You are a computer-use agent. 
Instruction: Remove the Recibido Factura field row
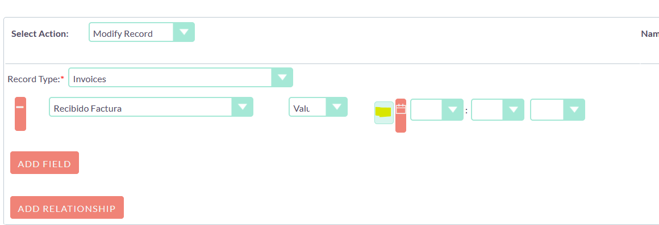pos(20,113)
